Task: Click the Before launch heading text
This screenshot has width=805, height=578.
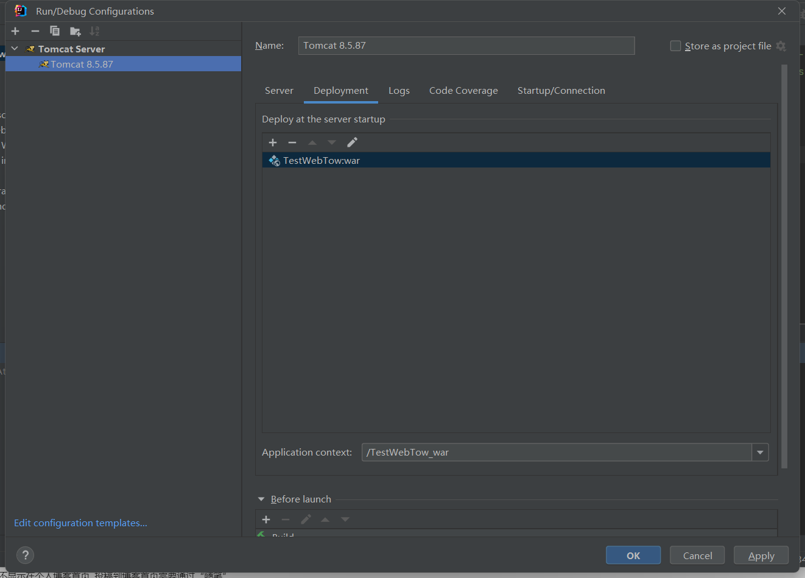Action: click(x=301, y=499)
